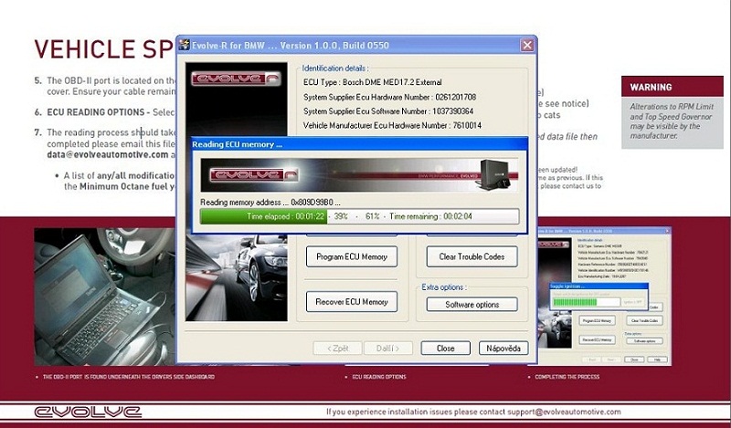Select Vehicle Manufacturer Ecu Hardware Number line
The image size is (731, 428).
pos(393,125)
